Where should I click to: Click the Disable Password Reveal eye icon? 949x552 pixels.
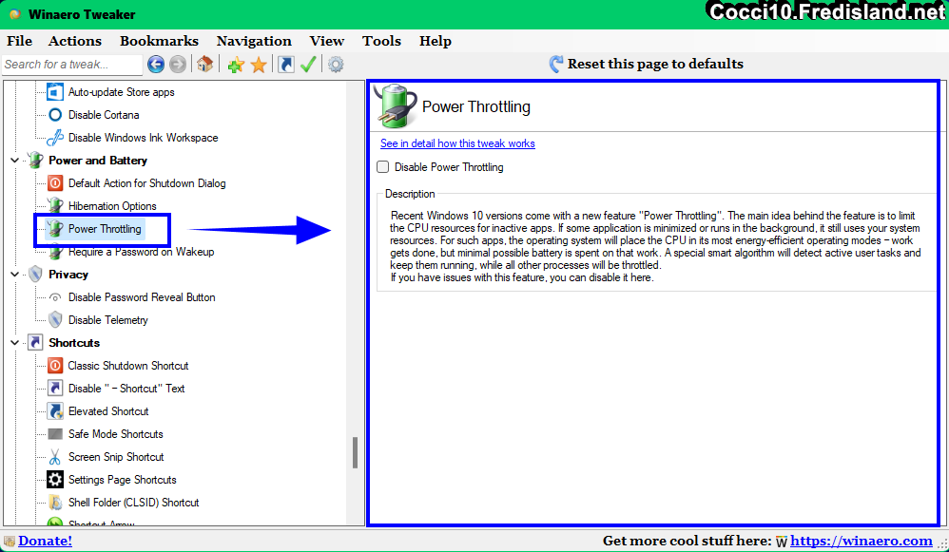pyautogui.click(x=55, y=297)
